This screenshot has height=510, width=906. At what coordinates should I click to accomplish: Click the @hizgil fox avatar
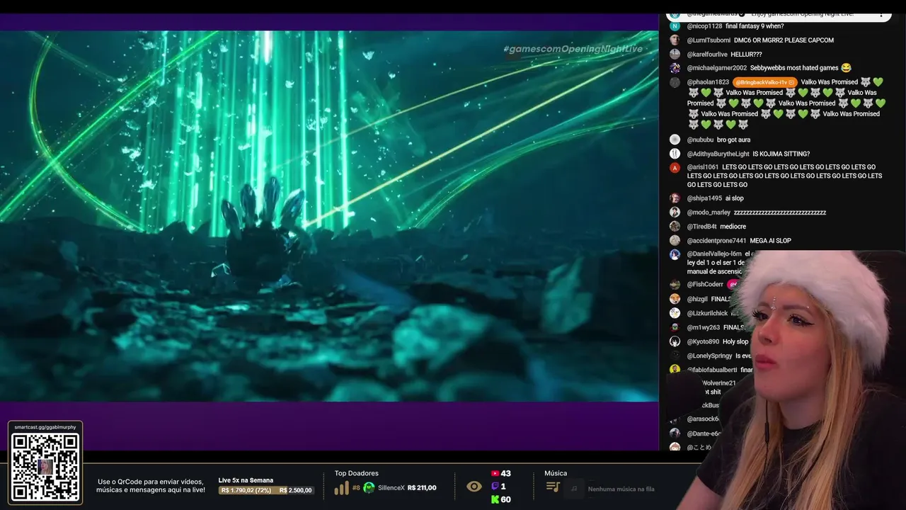point(675,299)
